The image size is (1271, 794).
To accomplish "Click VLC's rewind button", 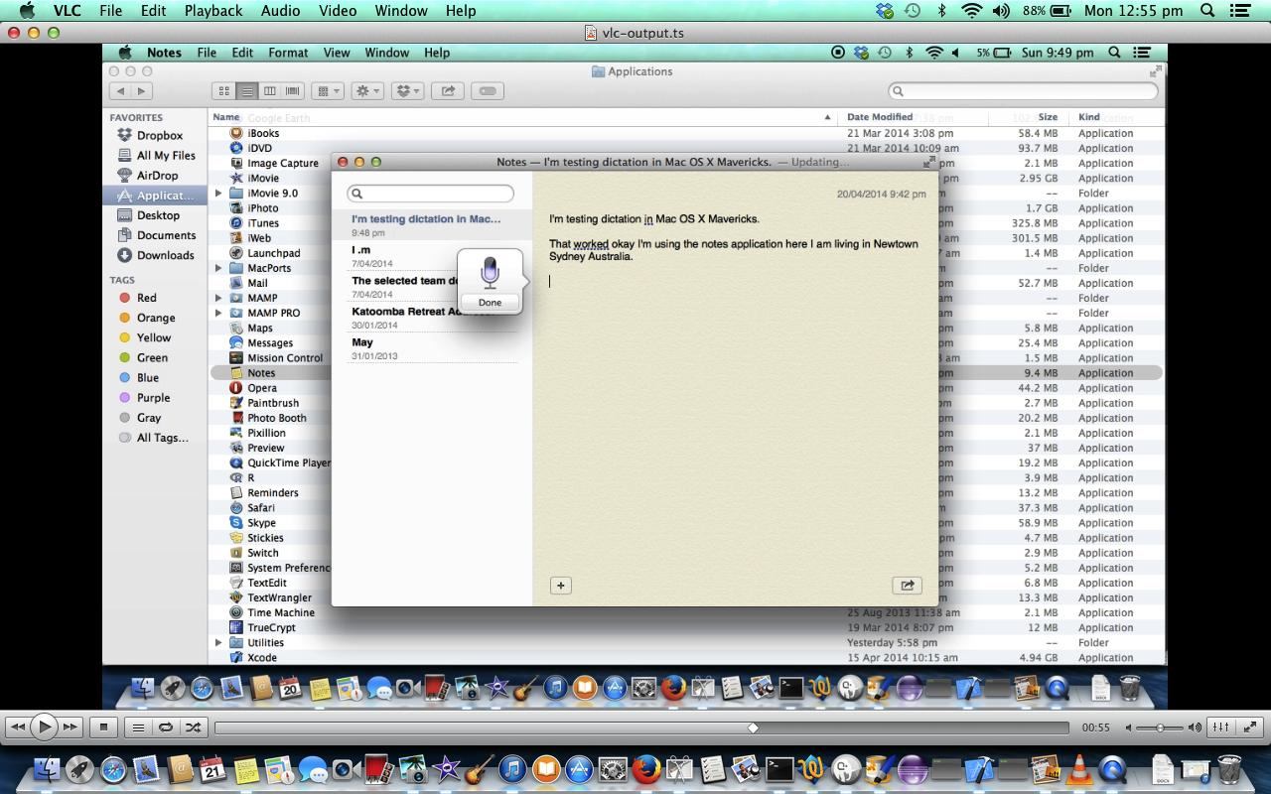I will pos(17,728).
